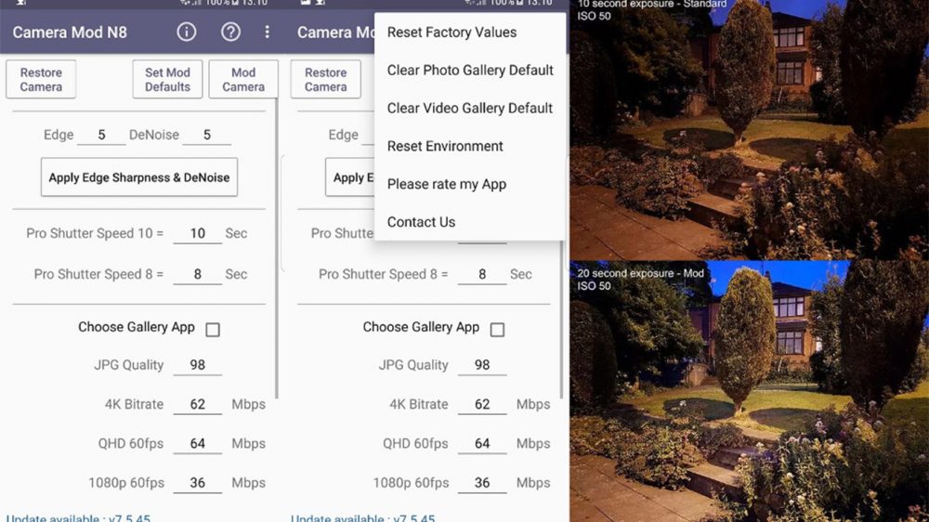This screenshot has width=929, height=522.
Task: Choose Clear Video Gallery Default
Action: pos(470,109)
